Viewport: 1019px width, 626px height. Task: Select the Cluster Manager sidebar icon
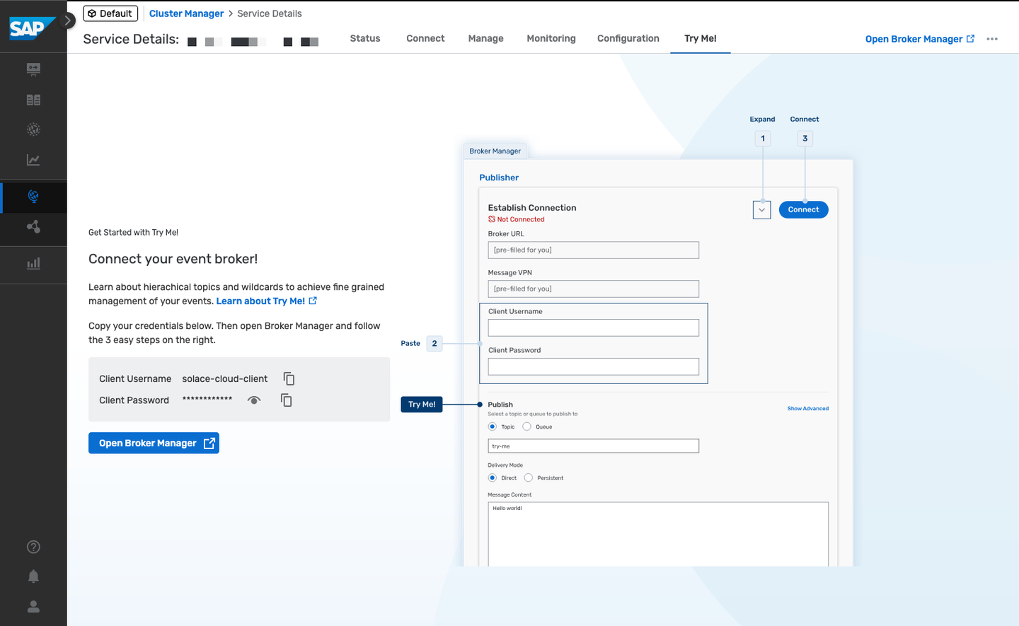point(33,197)
